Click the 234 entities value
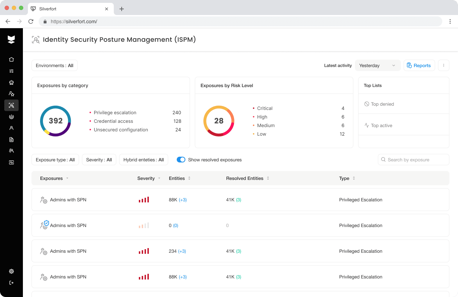Image resolution: width=458 pixels, height=297 pixels. pyautogui.click(x=173, y=251)
